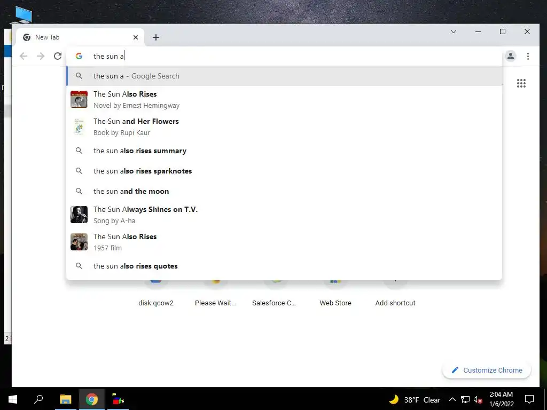
Task: Click the Customize Chrome button
Action: [487, 370]
